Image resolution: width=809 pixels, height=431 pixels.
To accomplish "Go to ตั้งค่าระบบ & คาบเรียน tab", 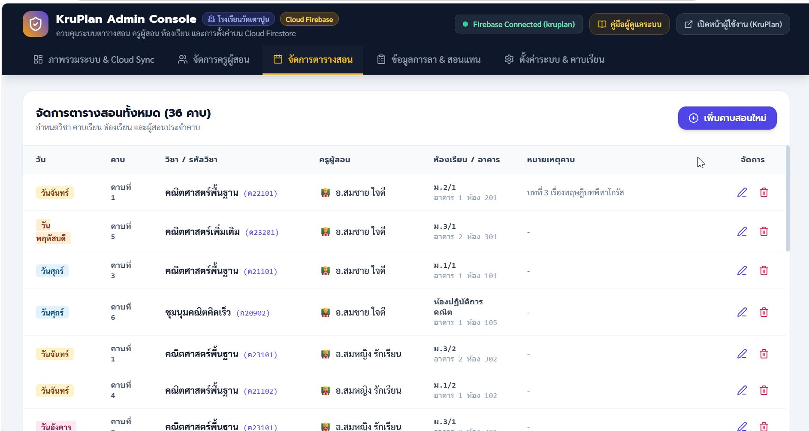I will click(554, 60).
